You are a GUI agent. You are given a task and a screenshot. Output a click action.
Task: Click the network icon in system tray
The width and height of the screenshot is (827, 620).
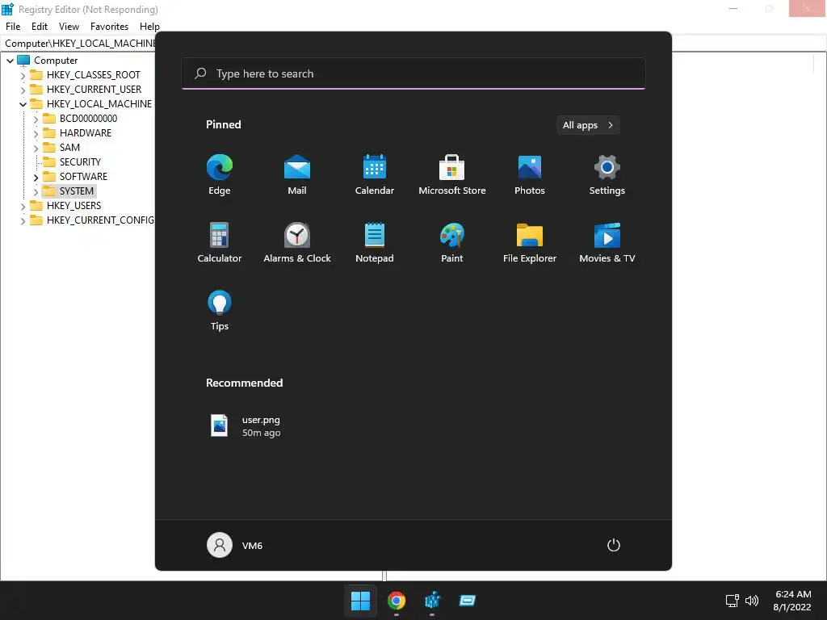[732, 601]
